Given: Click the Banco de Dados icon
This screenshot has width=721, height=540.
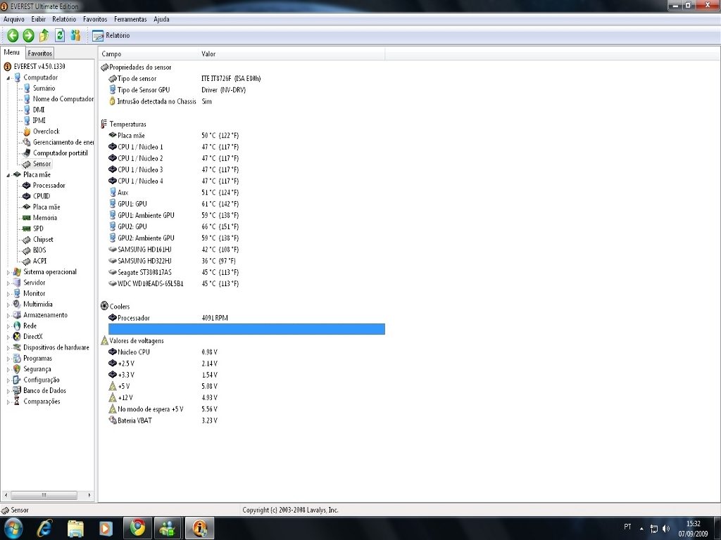Looking at the screenshot, I should (17, 391).
